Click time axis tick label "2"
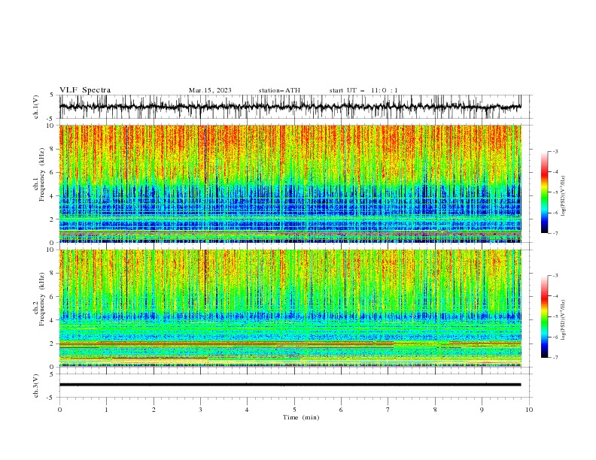The height and width of the screenshot is (460, 596). (154, 410)
